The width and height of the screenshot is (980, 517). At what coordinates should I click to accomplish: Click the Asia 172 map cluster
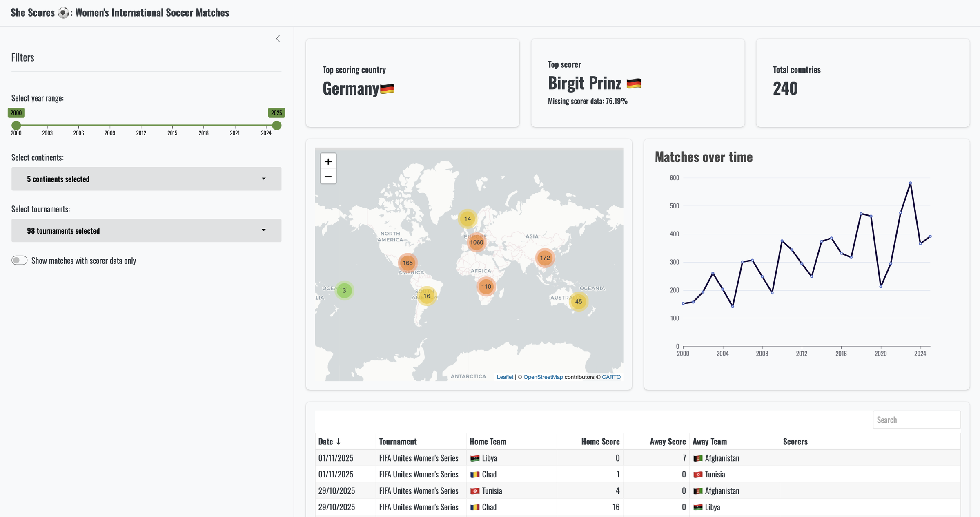click(545, 258)
